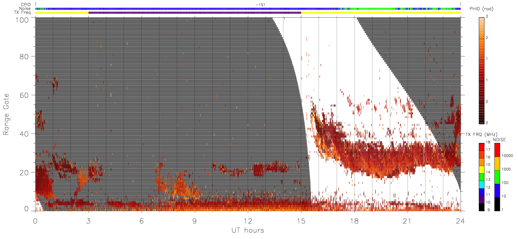
Task: Click the "18" tick on the UT hours axis
Action: click(x=354, y=221)
